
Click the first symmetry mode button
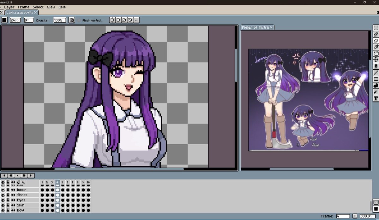[x=112, y=20]
